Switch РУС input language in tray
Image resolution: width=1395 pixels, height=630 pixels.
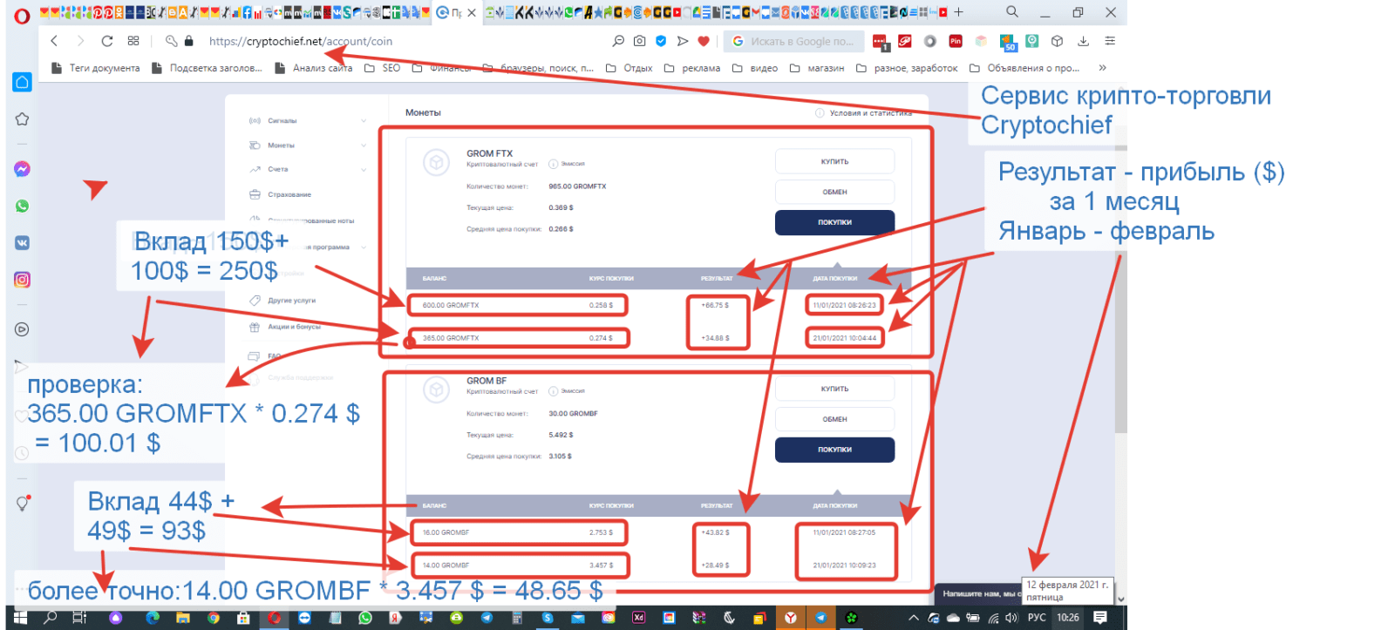coord(1037,618)
